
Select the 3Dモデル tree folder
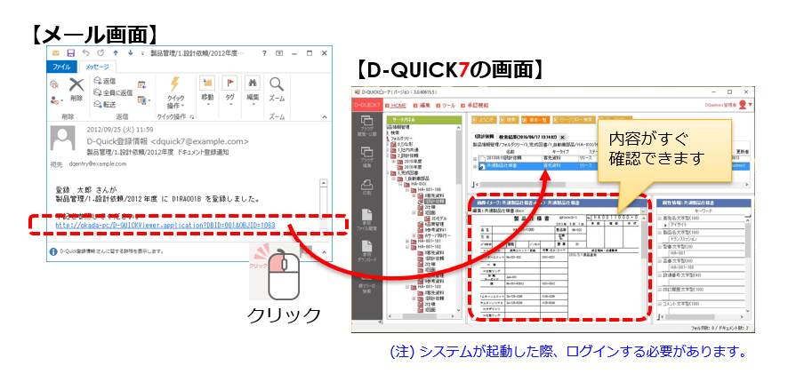pyautogui.click(x=437, y=219)
